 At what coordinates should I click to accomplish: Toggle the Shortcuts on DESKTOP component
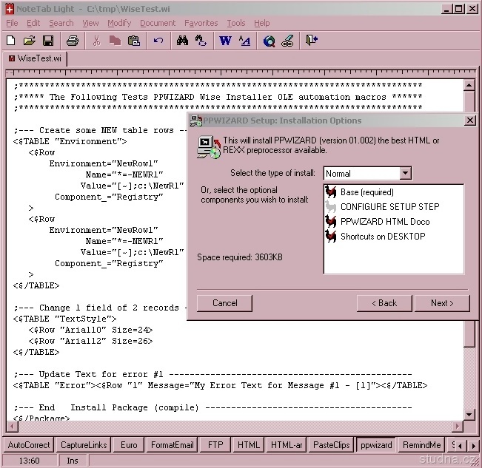point(382,237)
